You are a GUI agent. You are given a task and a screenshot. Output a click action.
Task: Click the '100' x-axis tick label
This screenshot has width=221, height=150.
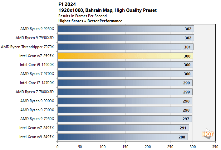point(103,147)
